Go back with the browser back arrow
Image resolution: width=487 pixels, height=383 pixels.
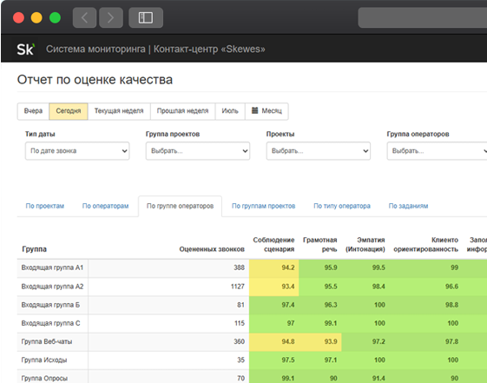(x=84, y=17)
